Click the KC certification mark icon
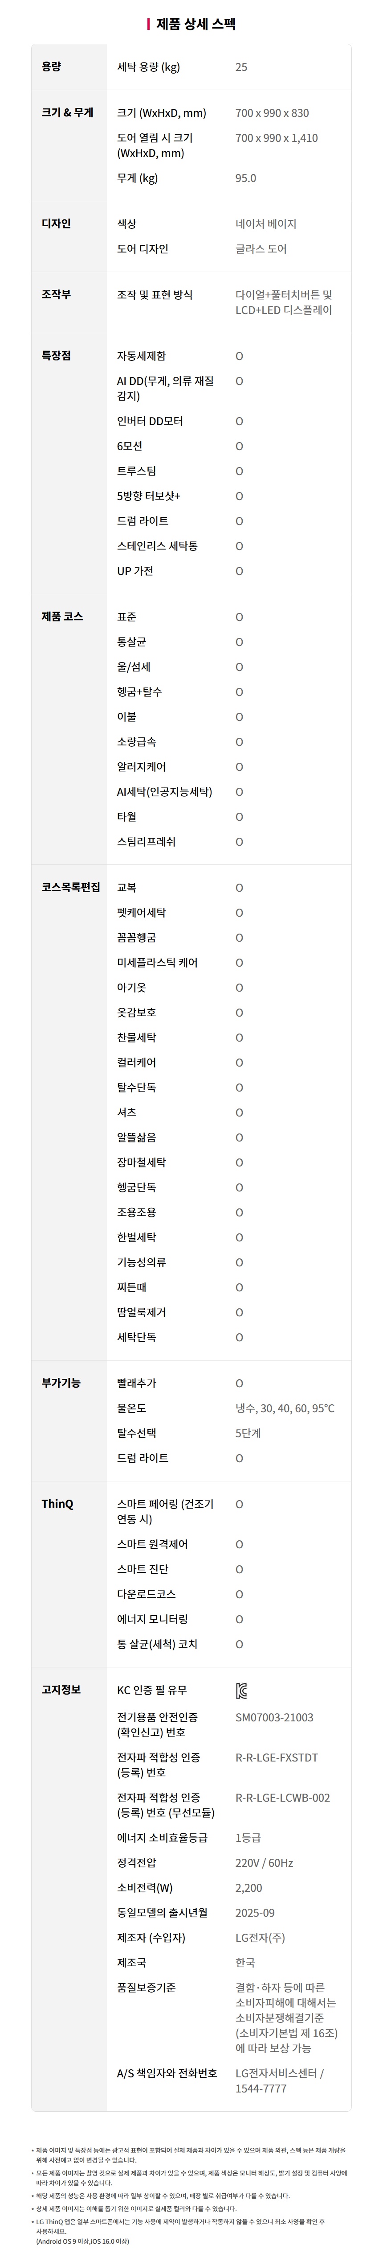 pos(241,1690)
